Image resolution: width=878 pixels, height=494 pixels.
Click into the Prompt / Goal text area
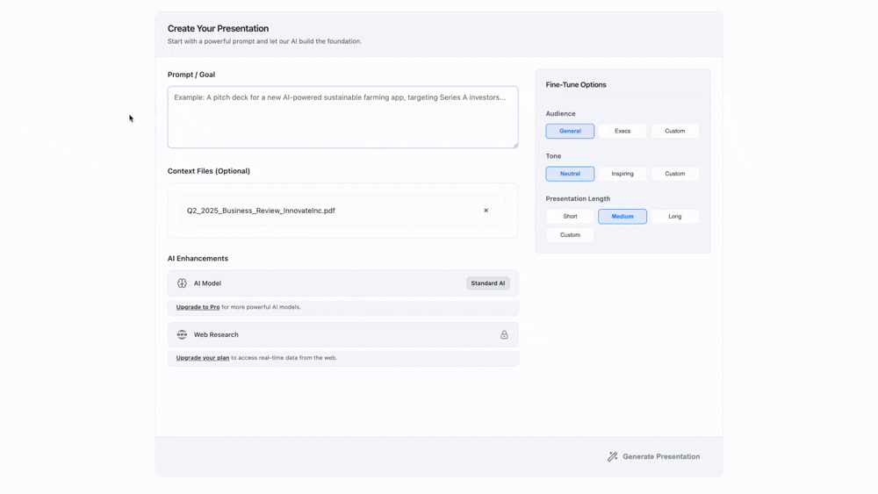click(342, 118)
